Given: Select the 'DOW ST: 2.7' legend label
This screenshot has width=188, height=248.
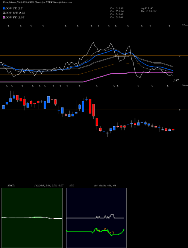Looking at the screenshot, I should [14, 8].
